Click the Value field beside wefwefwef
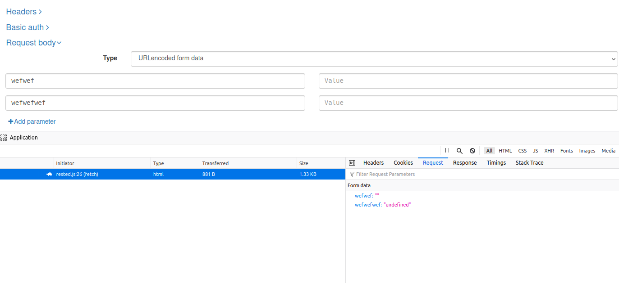Image resolution: width=619 pixels, height=283 pixels. click(x=468, y=103)
